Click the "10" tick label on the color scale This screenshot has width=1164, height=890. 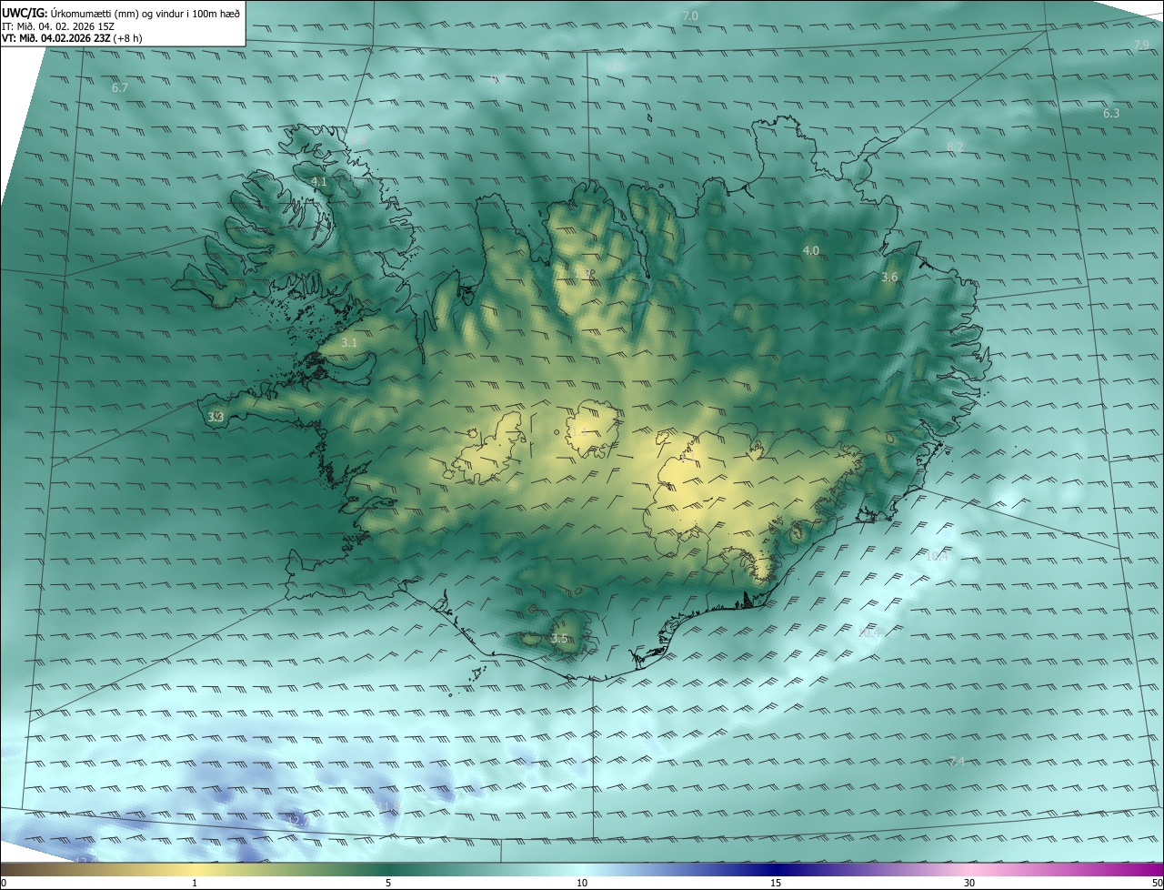582,883
